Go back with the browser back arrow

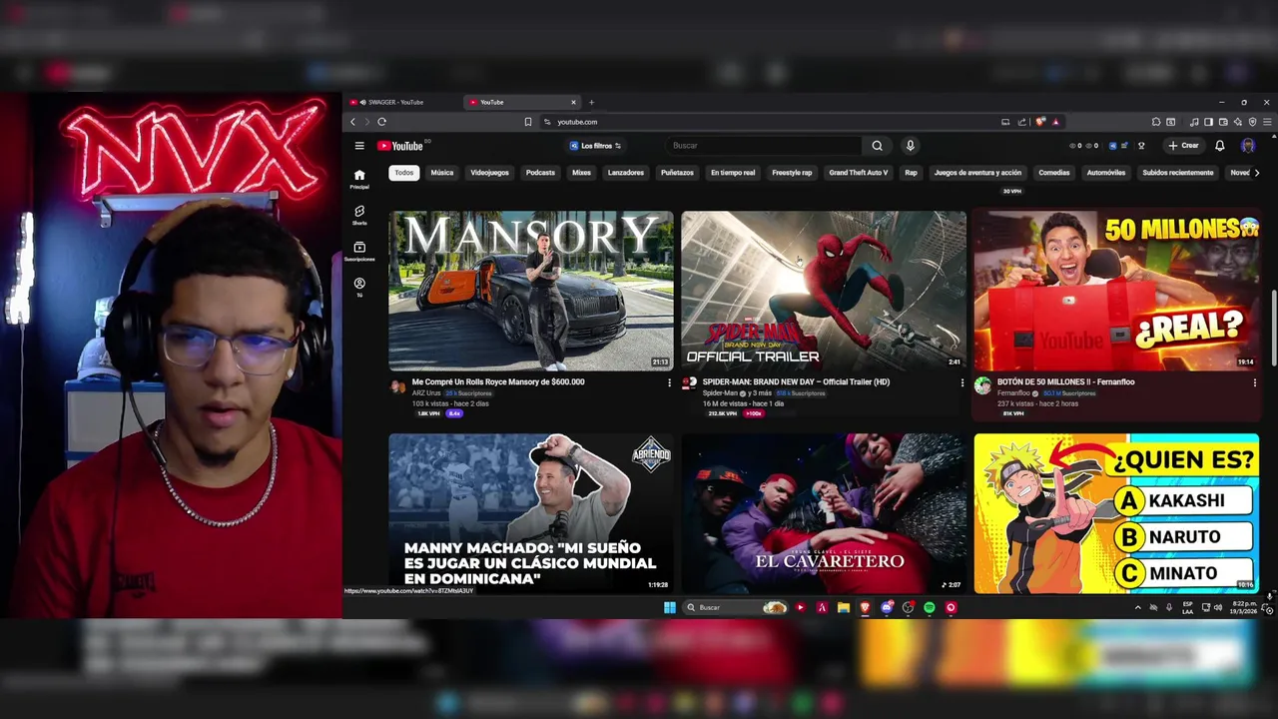pos(352,122)
